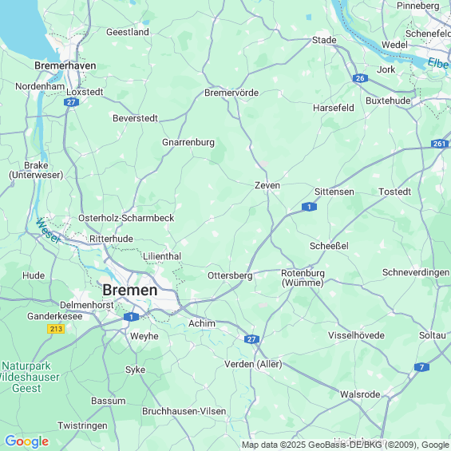Select the Naturpark Wildeshauser Geest label
Image resolution: width=451 pixels, height=451 pixels.
[x=28, y=377]
